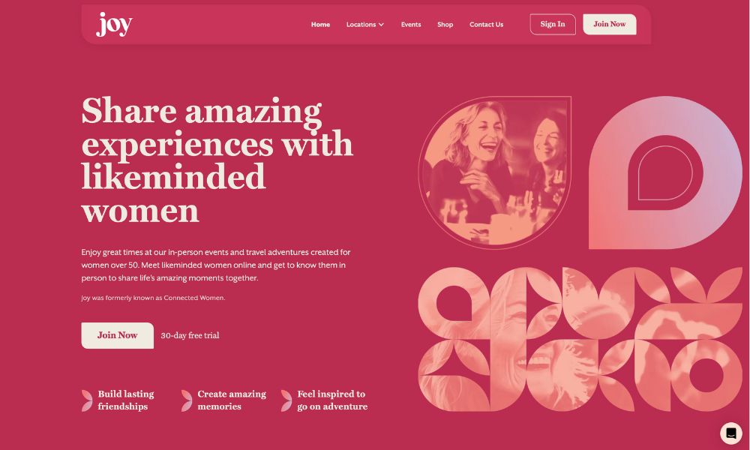Viewport: 750px width, 450px height.
Task: Open the Events page
Action: click(x=411, y=25)
